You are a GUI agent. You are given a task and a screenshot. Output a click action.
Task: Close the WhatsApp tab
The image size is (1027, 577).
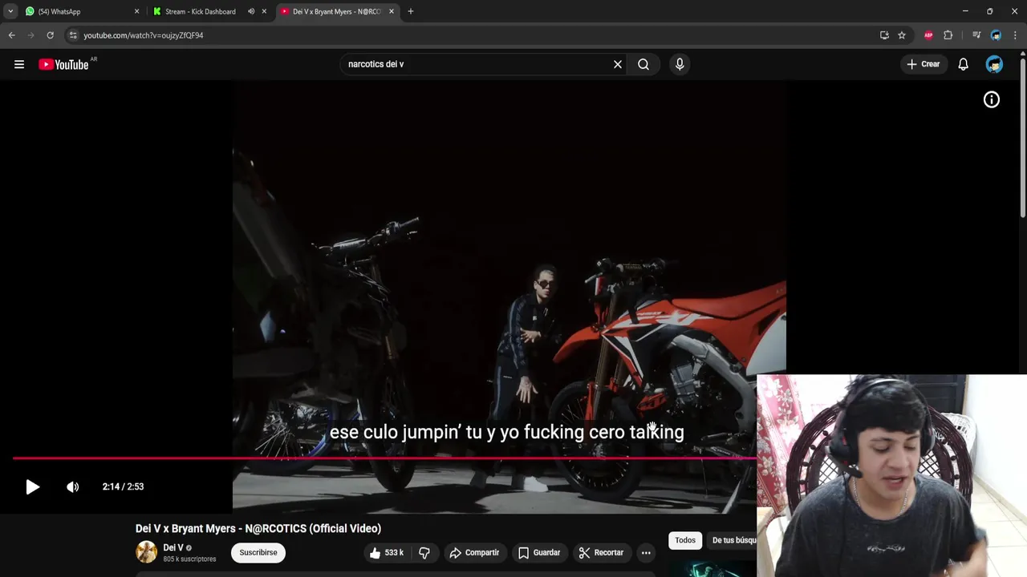136,11
